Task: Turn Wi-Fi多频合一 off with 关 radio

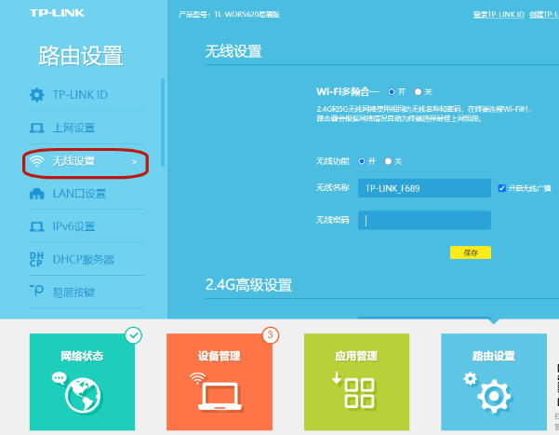Action: point(418,92)
